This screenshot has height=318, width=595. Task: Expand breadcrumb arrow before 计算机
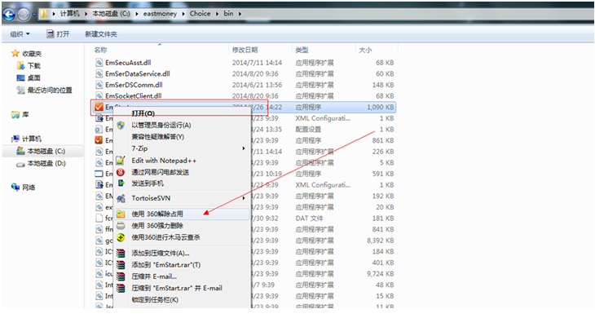coord(54,14)
